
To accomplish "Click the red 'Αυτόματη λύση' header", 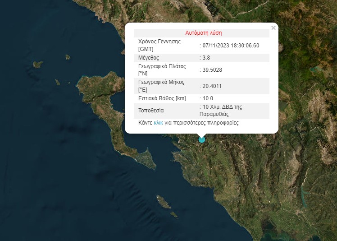I will 203,33.
